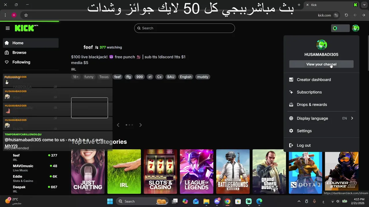Open Subscriptions from user menu
The height and width of the screenshot is (207, 369).
click(321, 92)
